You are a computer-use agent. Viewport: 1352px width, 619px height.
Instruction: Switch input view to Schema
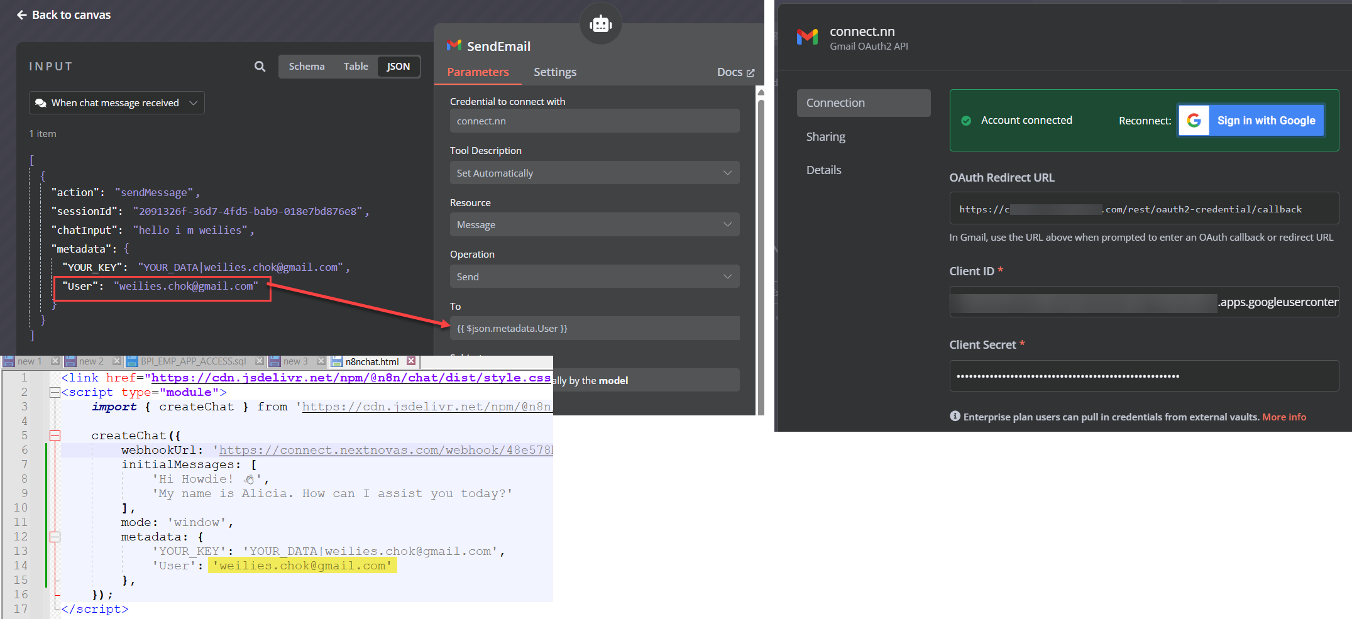pyautogui.click(x=307, y=67)
